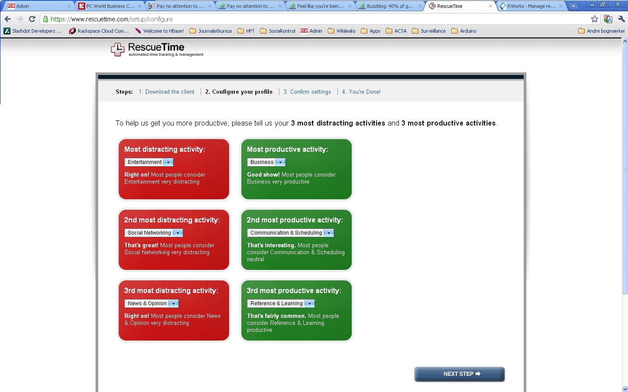Viewport: 628px width, 392px height.
Task: Close the RWorks tab
Action: click(x=561, y=6)
